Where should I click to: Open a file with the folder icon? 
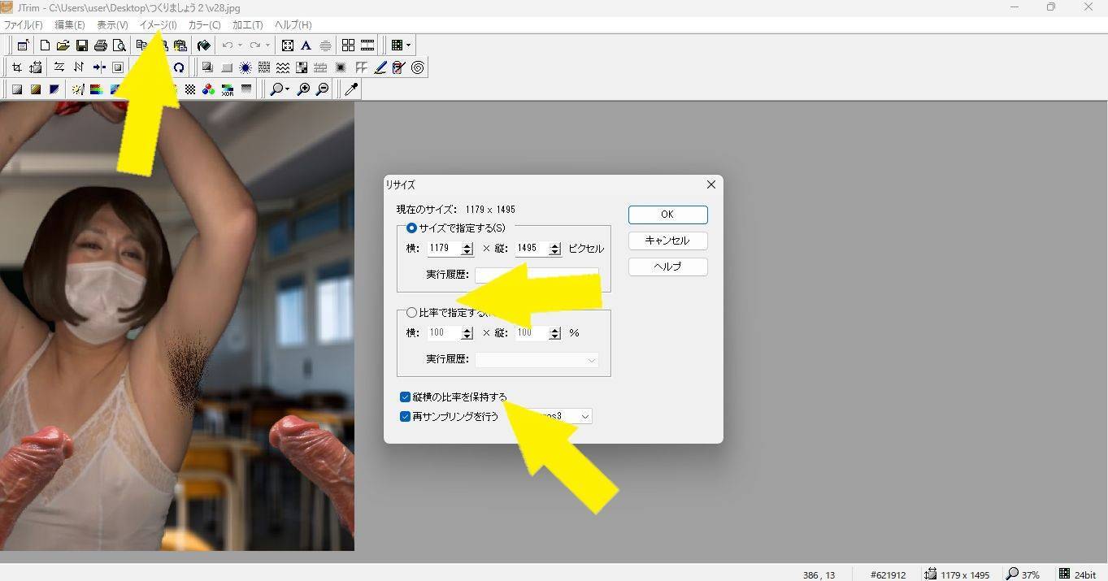point(63,46)
